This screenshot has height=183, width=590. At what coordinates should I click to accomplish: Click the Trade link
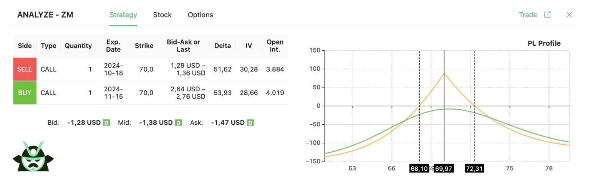tap(528, 15)
